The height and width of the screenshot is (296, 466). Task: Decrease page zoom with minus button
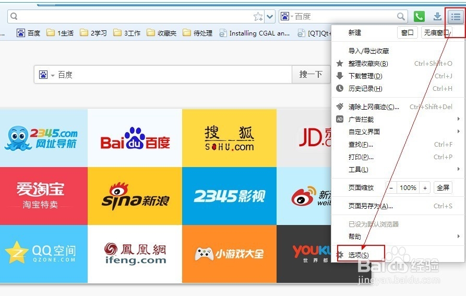pyautogui.click(x=391, y=188)
